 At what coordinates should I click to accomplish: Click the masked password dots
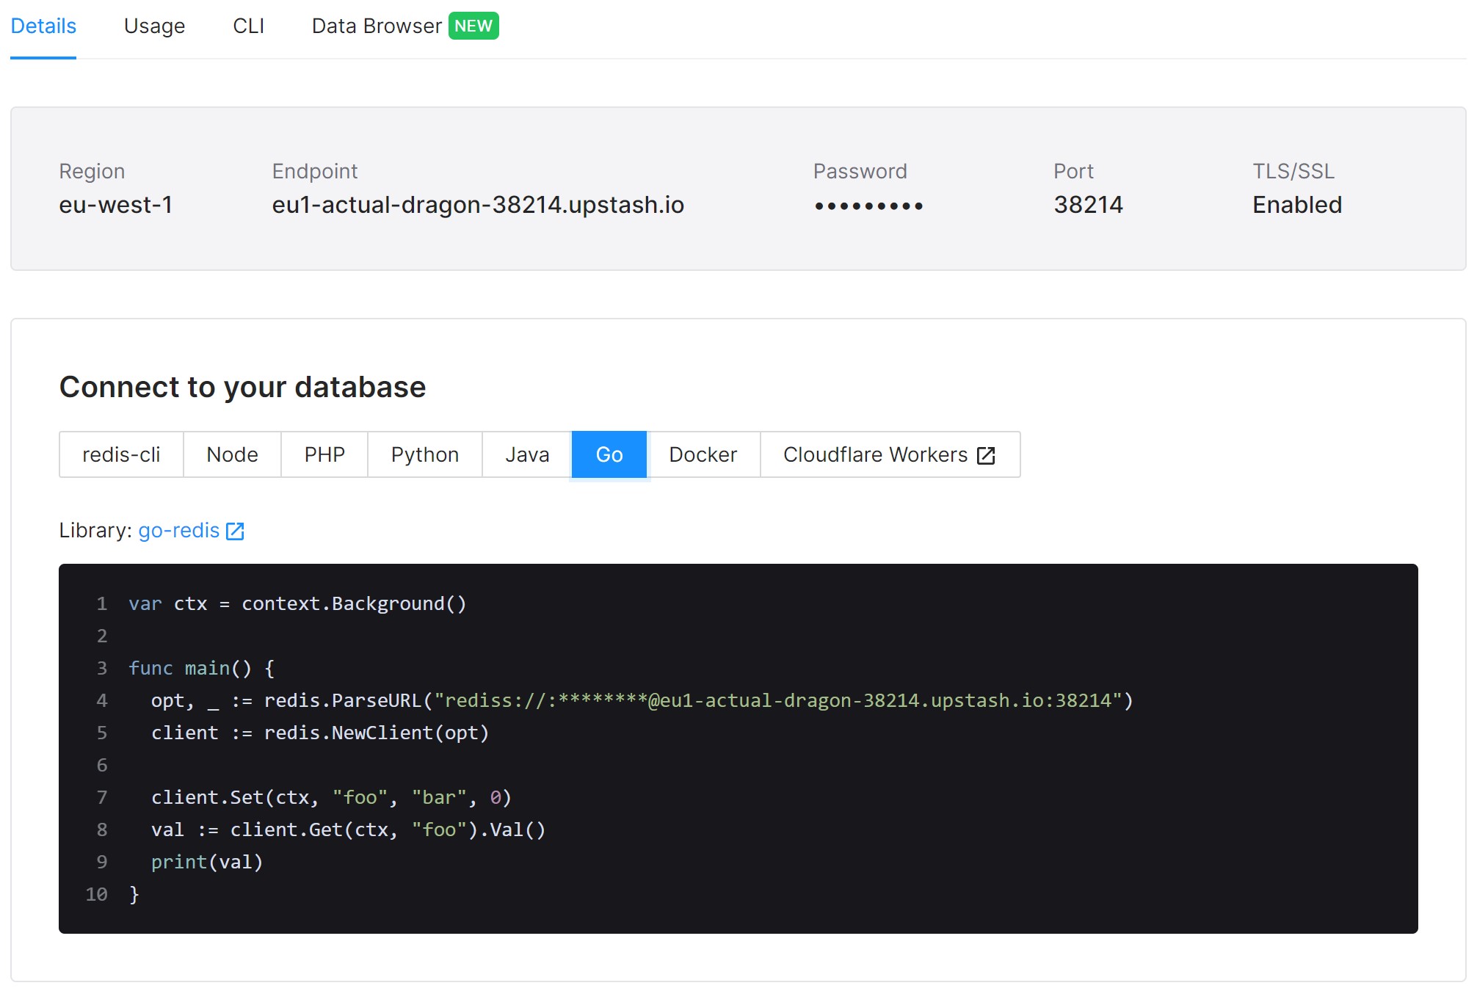coord(868,206)
